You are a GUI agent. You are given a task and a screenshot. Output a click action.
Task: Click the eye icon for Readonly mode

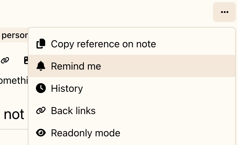coord(41,133)
